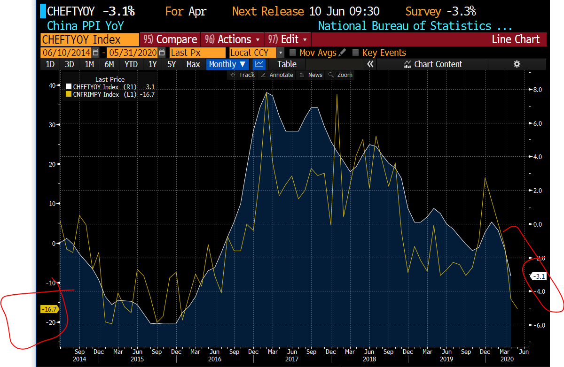Enable the Key Events checkbox
Image resolution: width=564 pixels, height=367 pixels.
356,53
